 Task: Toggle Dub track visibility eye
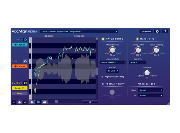(x=25, y=61)
